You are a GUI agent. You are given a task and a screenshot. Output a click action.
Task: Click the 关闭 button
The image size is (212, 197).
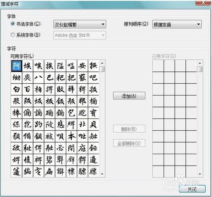192,189
